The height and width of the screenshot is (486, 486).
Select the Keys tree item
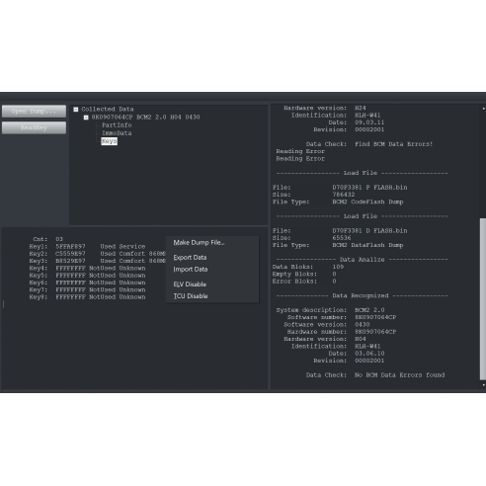tap(109, 141)
